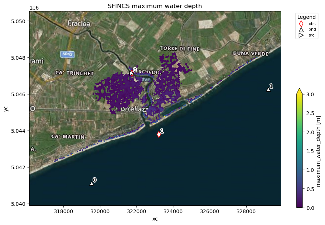Click the bnd triangle marker labeled 1 near Duna Verde
The width and height of the screenshot is (325, 225).
(267, 89)
